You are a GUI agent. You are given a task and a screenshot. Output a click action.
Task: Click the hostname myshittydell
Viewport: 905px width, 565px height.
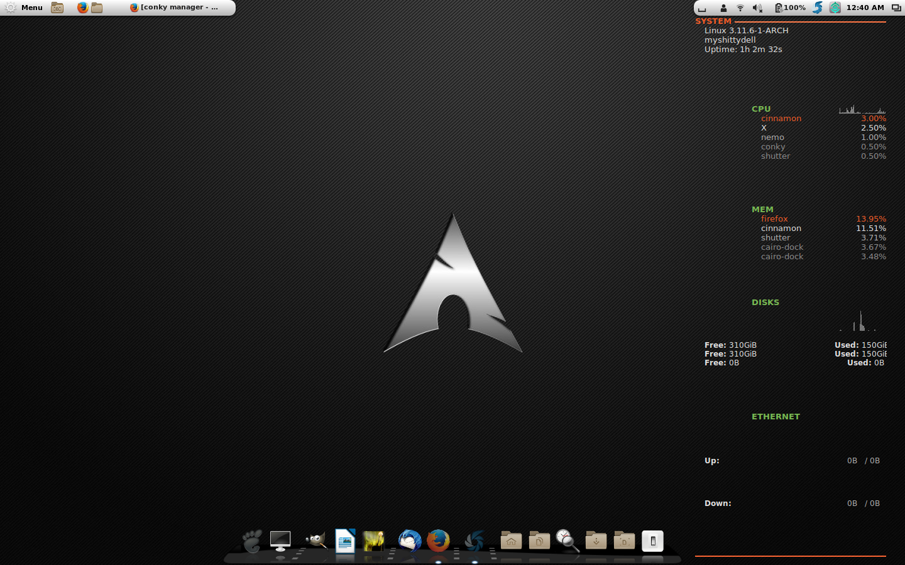click(730, 40)
